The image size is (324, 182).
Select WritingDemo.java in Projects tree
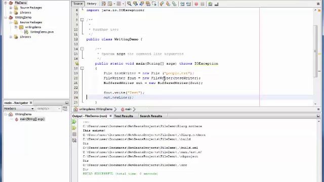tap(42, 32)
